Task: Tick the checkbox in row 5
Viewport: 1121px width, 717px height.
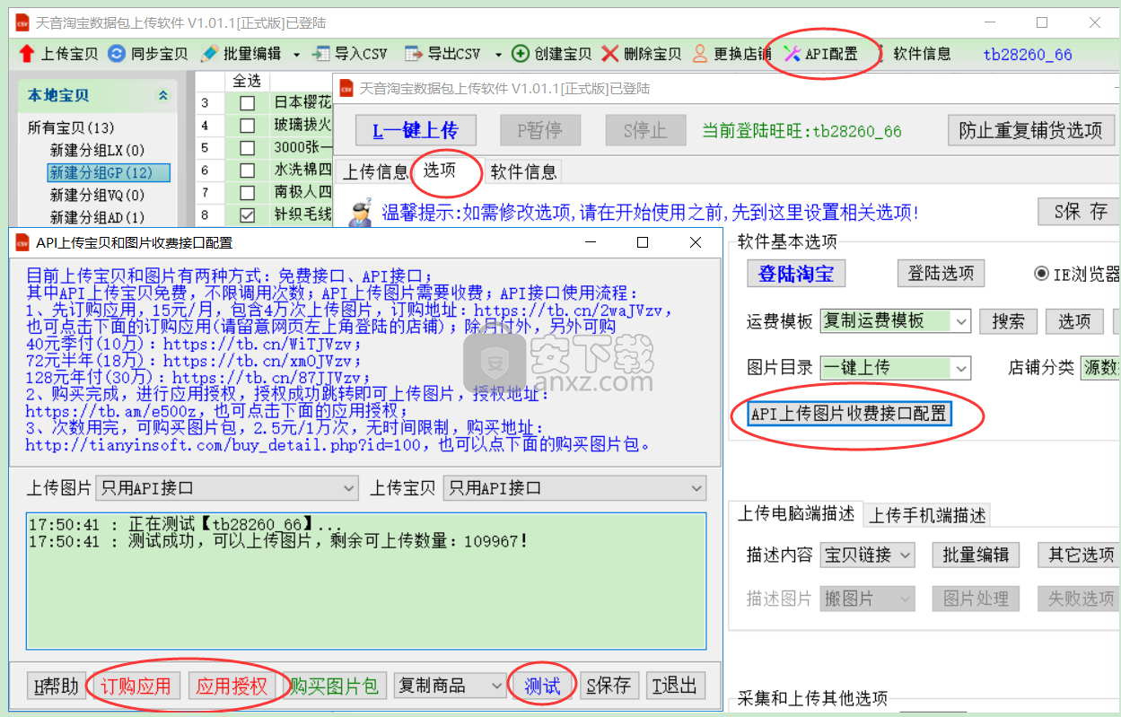Action: tap(247, 148)
